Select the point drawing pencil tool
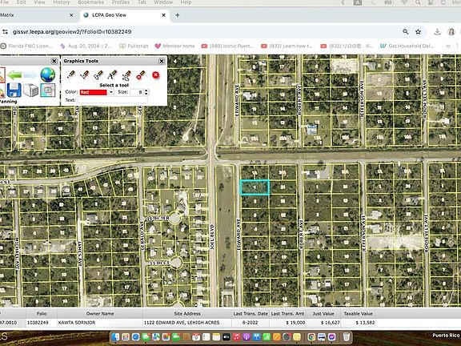461x346 pixels. tap(71, 74)
